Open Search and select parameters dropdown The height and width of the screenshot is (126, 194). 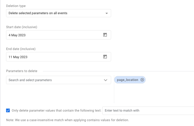point(54,80)
